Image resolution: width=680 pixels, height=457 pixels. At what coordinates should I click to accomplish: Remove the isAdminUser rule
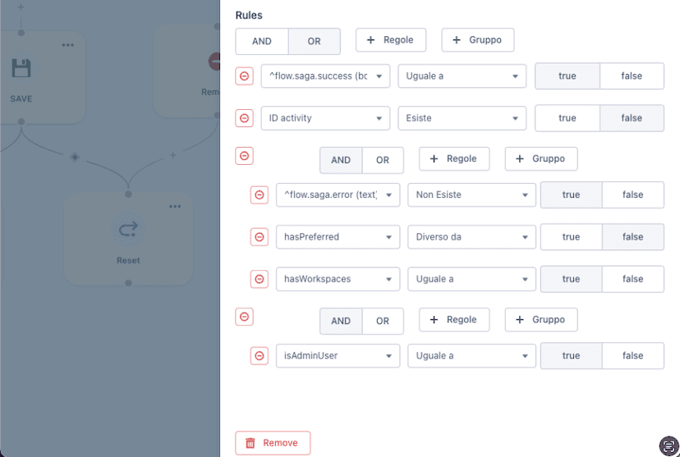pos(260,355)
